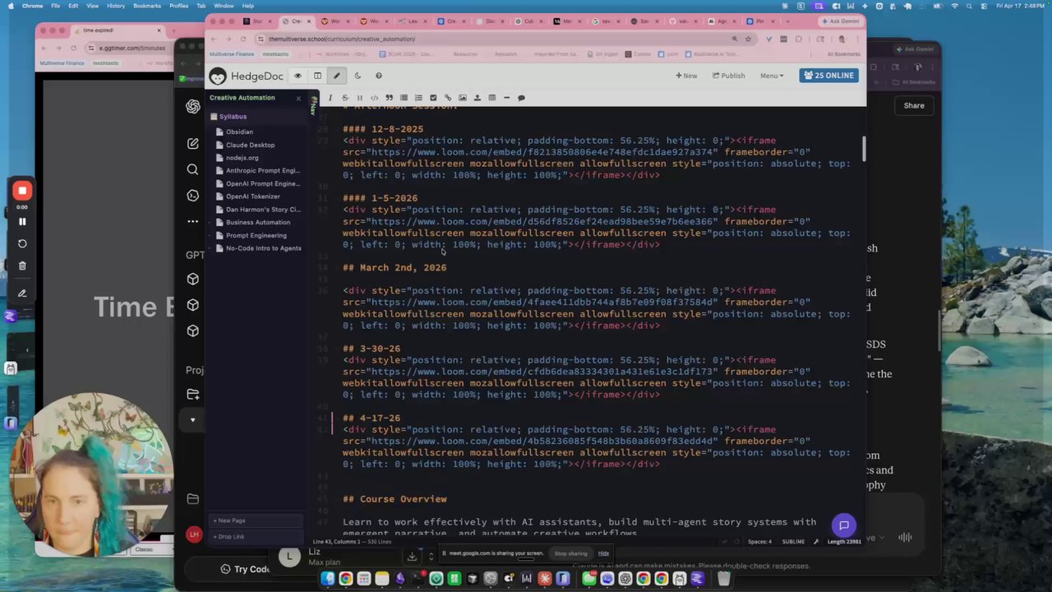Close the Creative Automation sidebar panel

point(298,98)
